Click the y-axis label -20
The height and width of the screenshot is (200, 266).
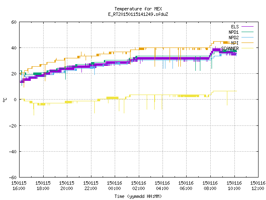coord(13,126)
